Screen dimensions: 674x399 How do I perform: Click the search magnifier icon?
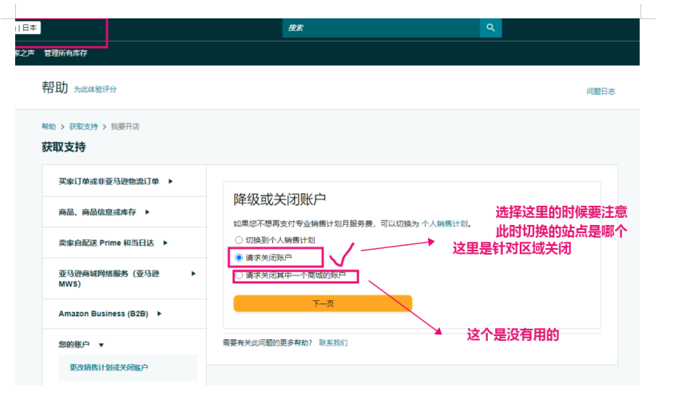coord(490,28)
